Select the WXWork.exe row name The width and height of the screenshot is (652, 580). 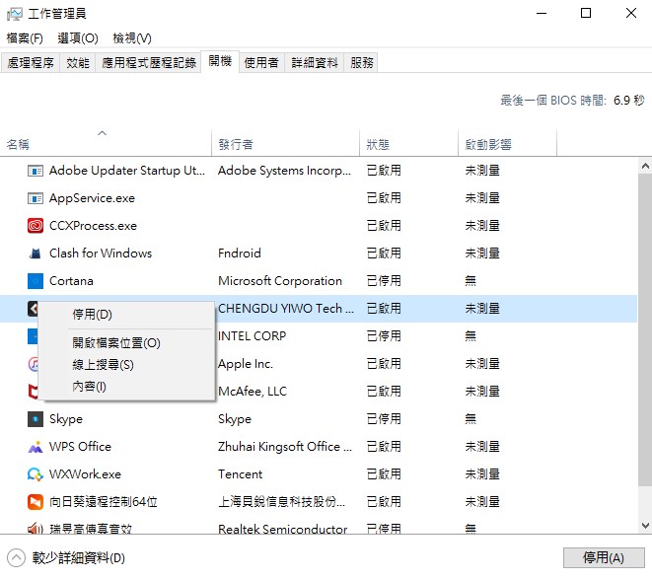85,474
